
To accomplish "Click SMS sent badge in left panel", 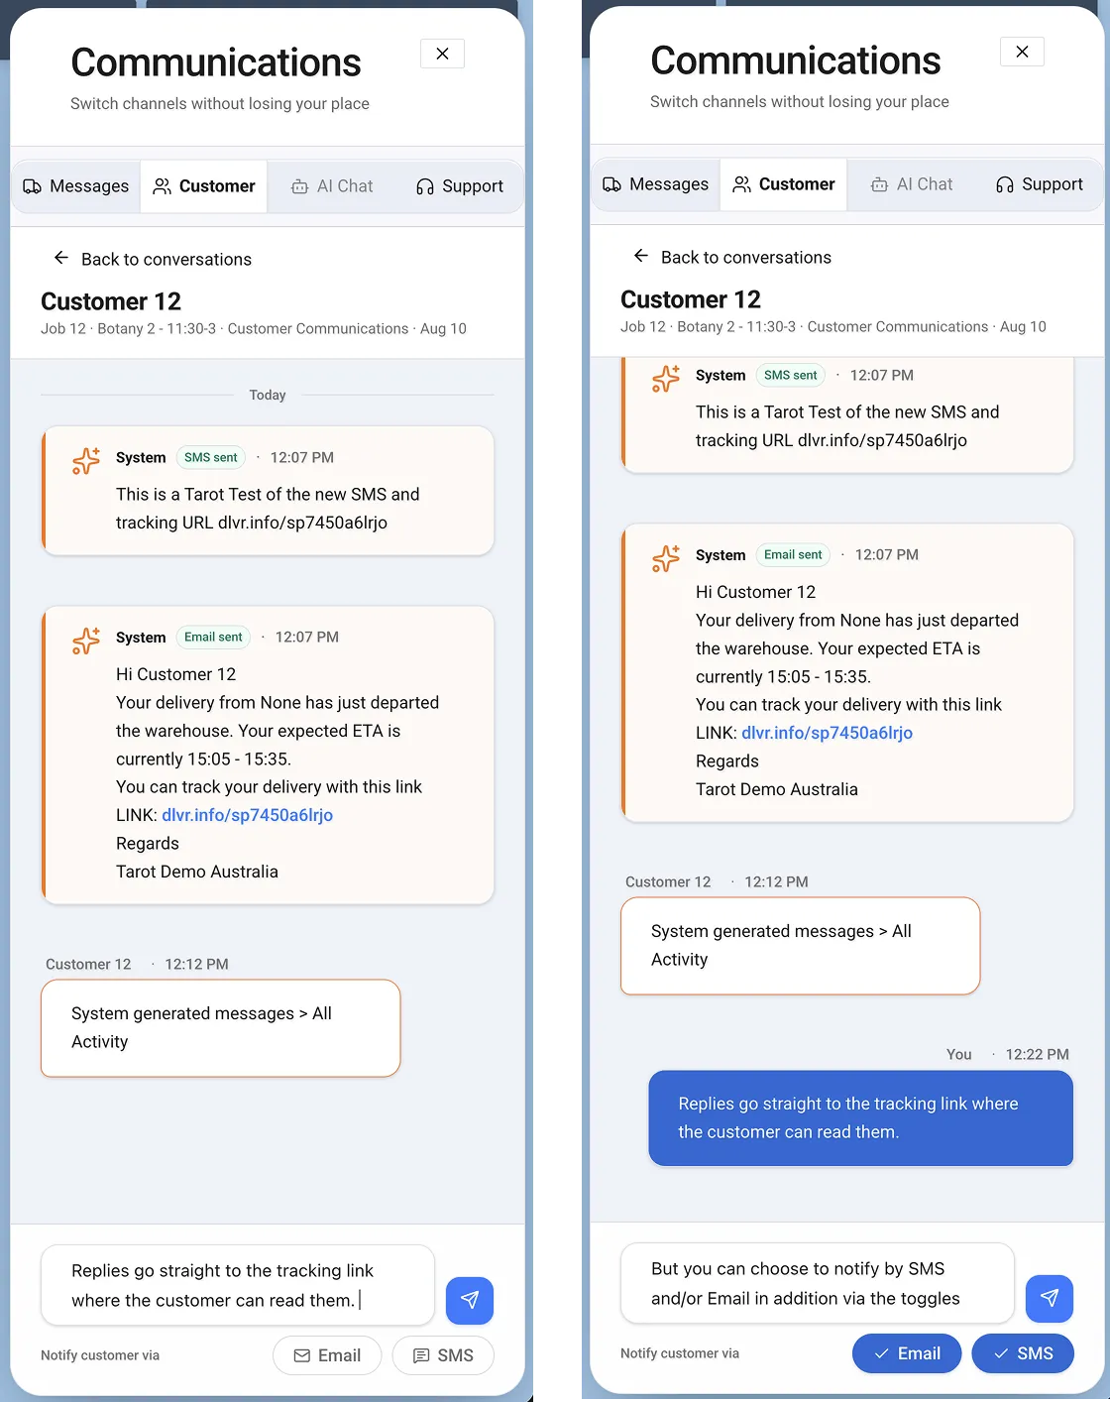I will point(211,457).
